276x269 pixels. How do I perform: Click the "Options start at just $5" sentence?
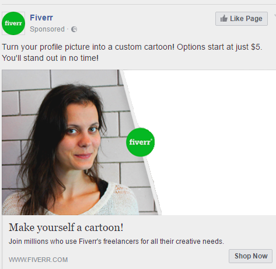(219, 47)
